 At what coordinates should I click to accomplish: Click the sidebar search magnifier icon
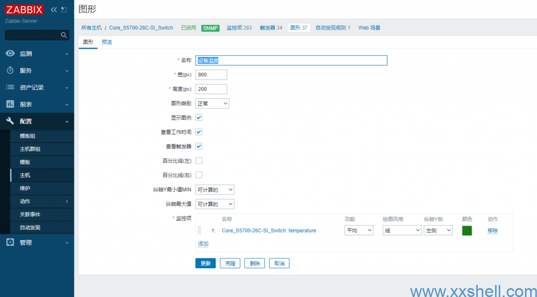pos(64,36)
